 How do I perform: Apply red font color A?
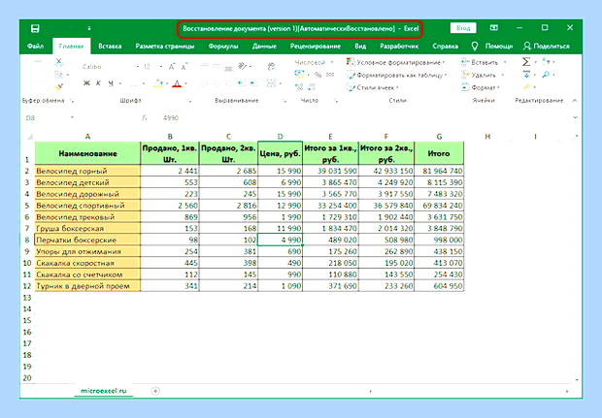tap(177, 83)
